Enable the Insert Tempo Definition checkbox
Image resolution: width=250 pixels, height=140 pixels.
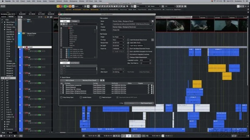click(128, 45)
